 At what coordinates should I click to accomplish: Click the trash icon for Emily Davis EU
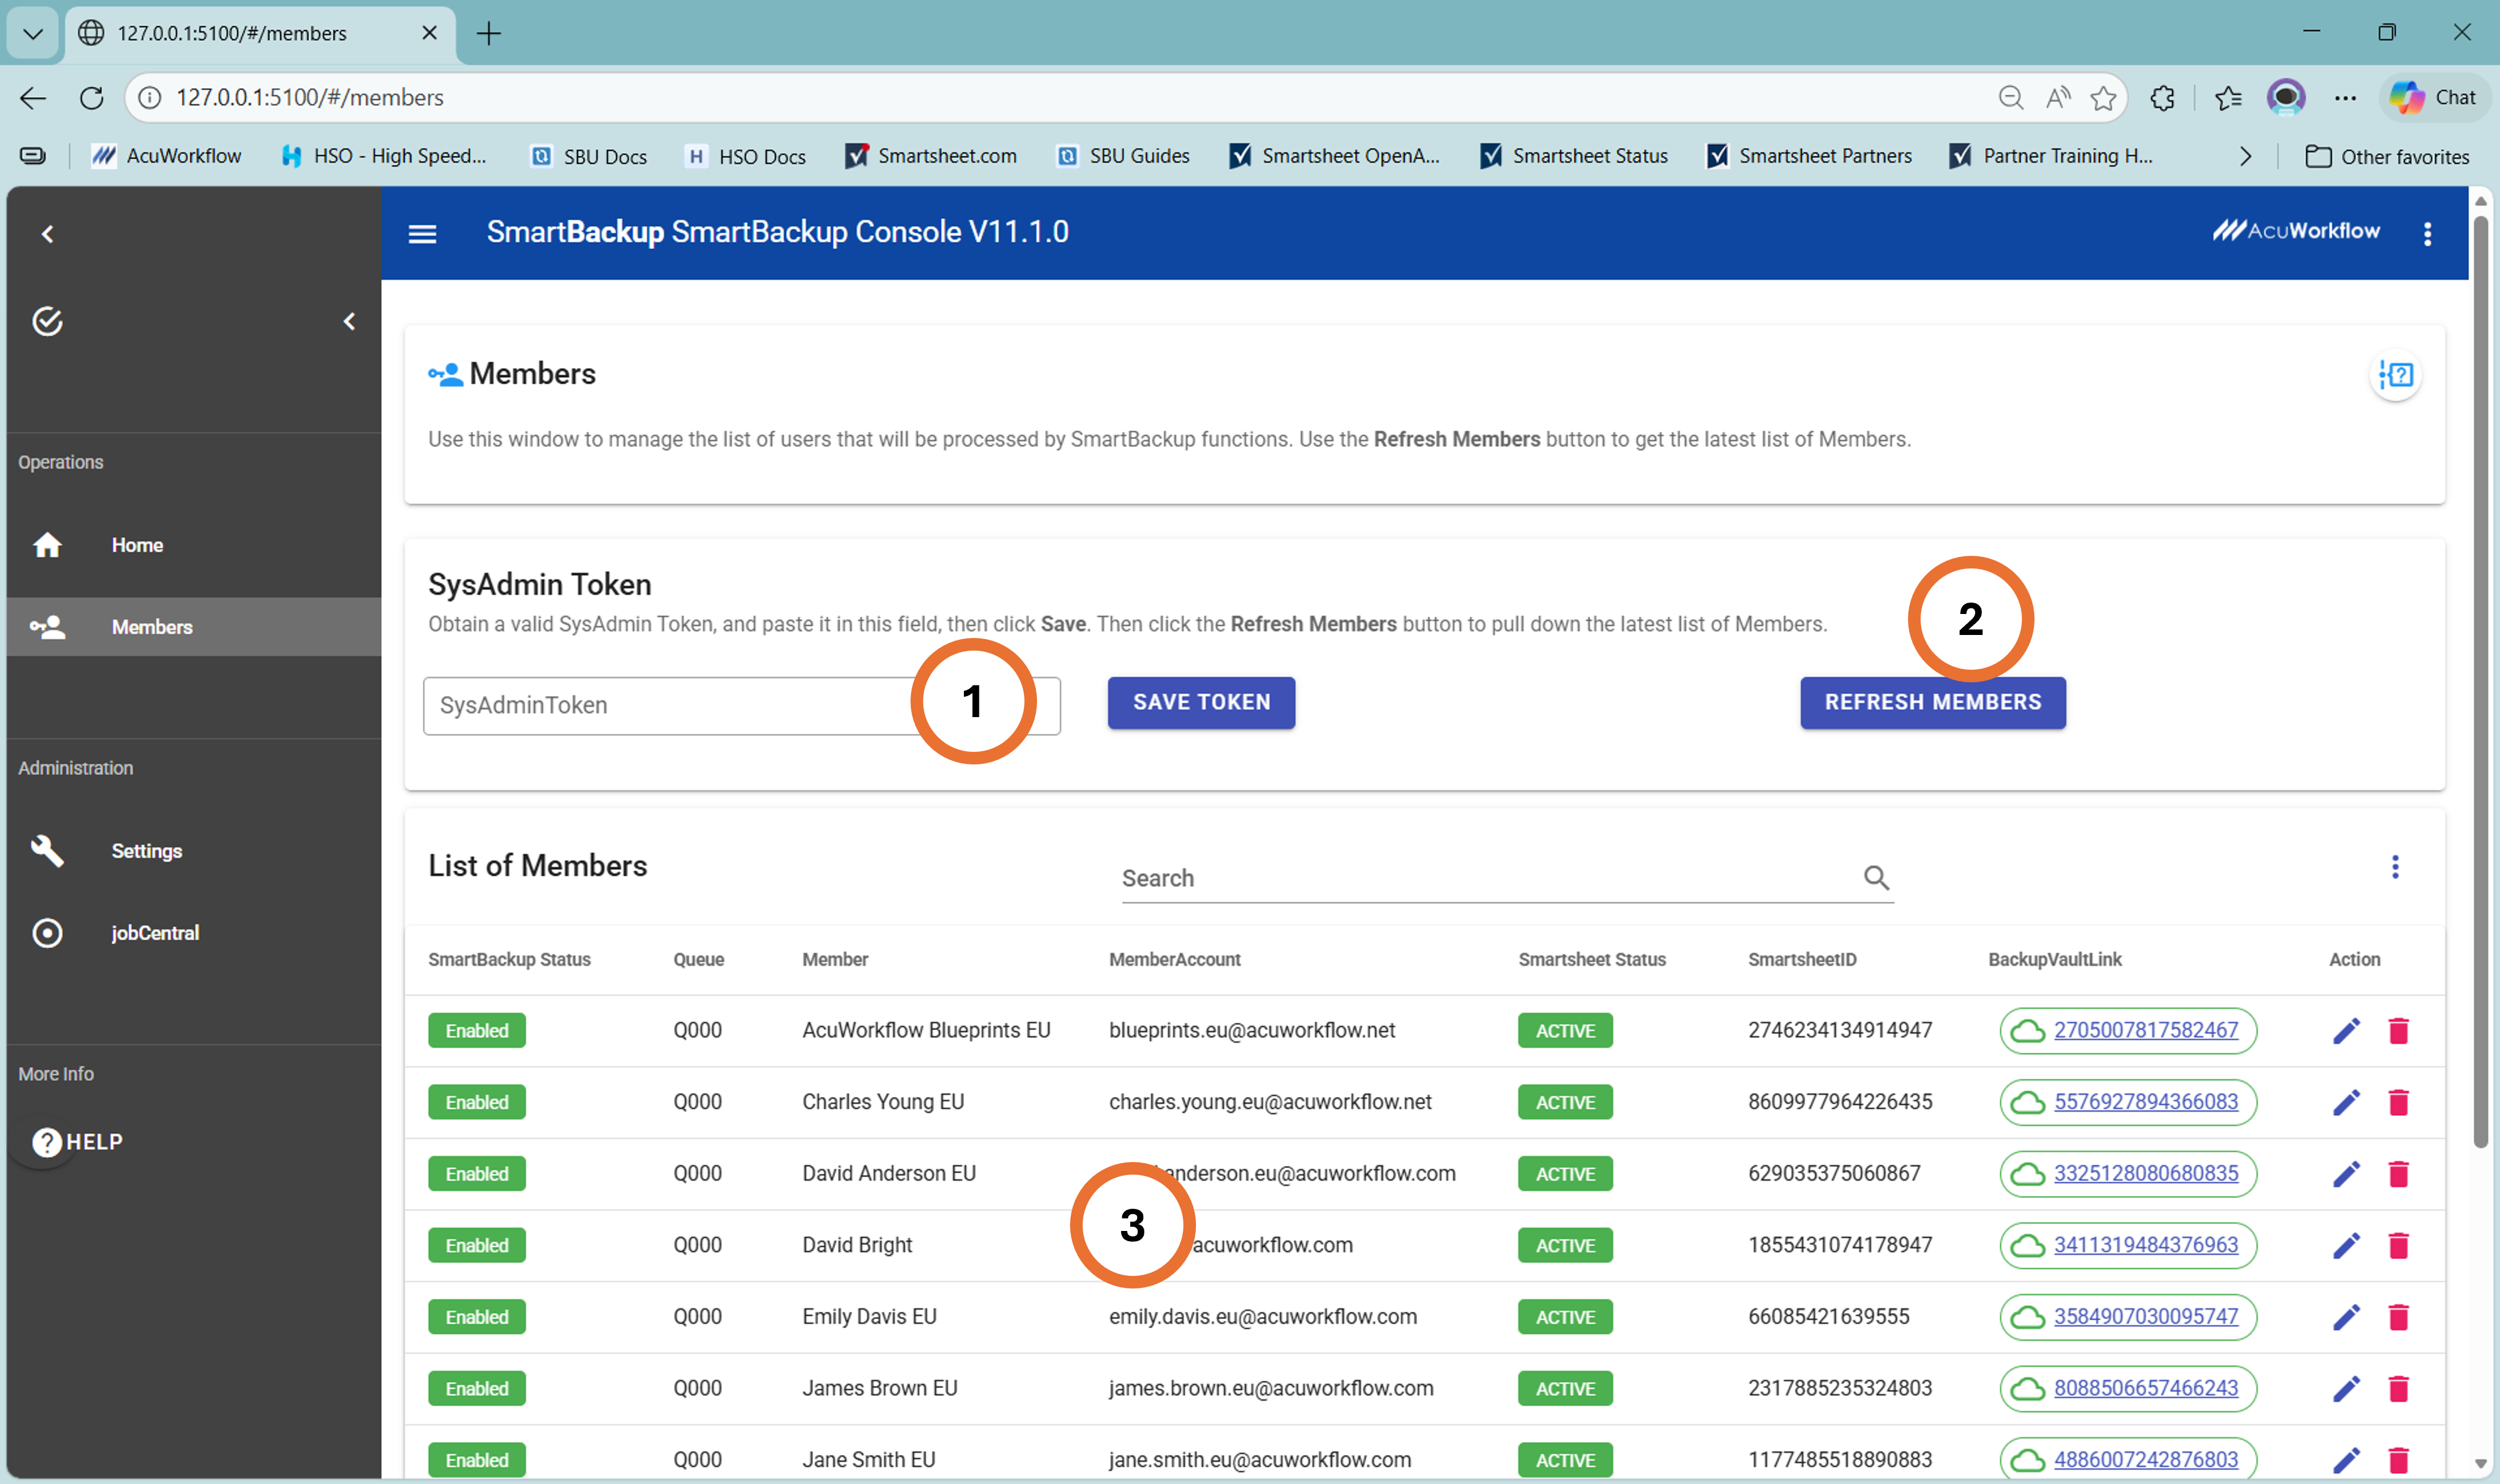2398,1317
